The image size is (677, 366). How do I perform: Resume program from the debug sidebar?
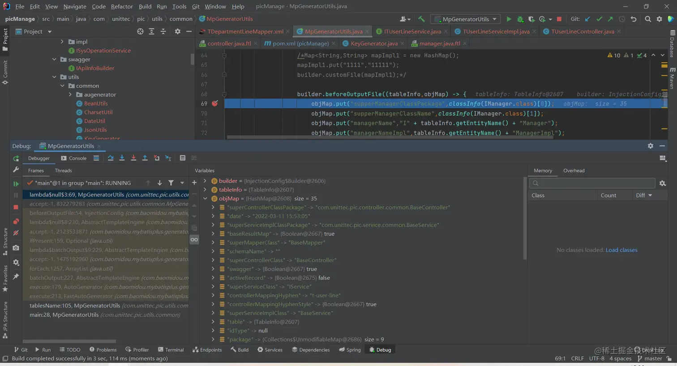tap(16, 183)
